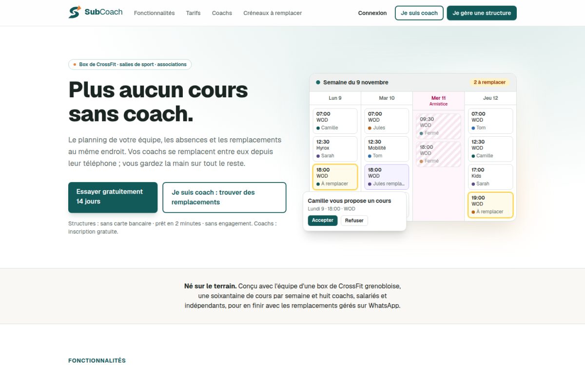This screenshot has height=365, width=585.
Task: Open Wednesday 09:30 WOD Fermé slot
Action: point(438,126)
